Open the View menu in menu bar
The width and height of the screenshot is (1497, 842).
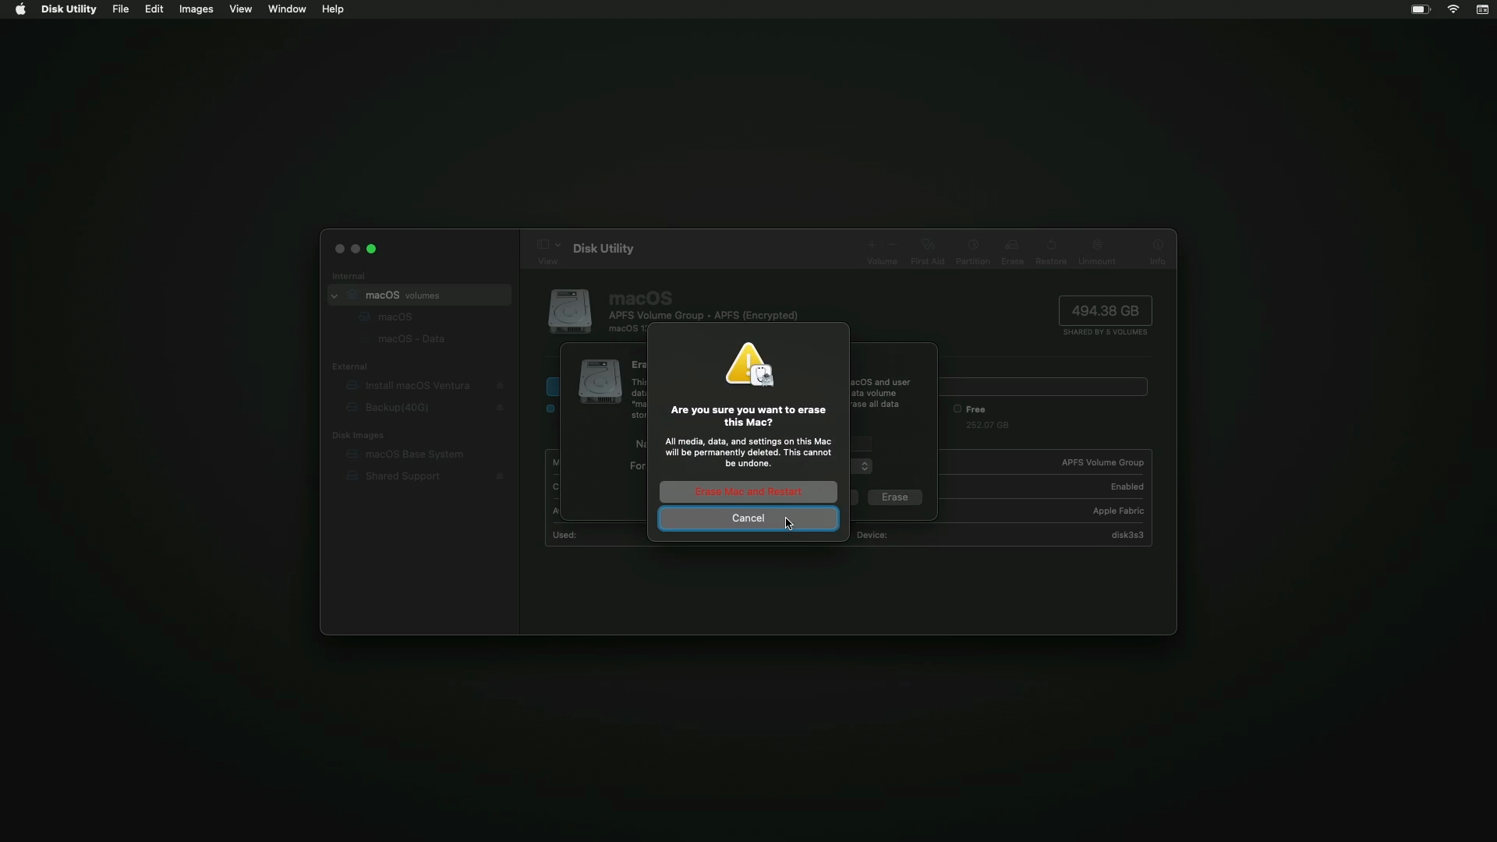coord(239,9)
